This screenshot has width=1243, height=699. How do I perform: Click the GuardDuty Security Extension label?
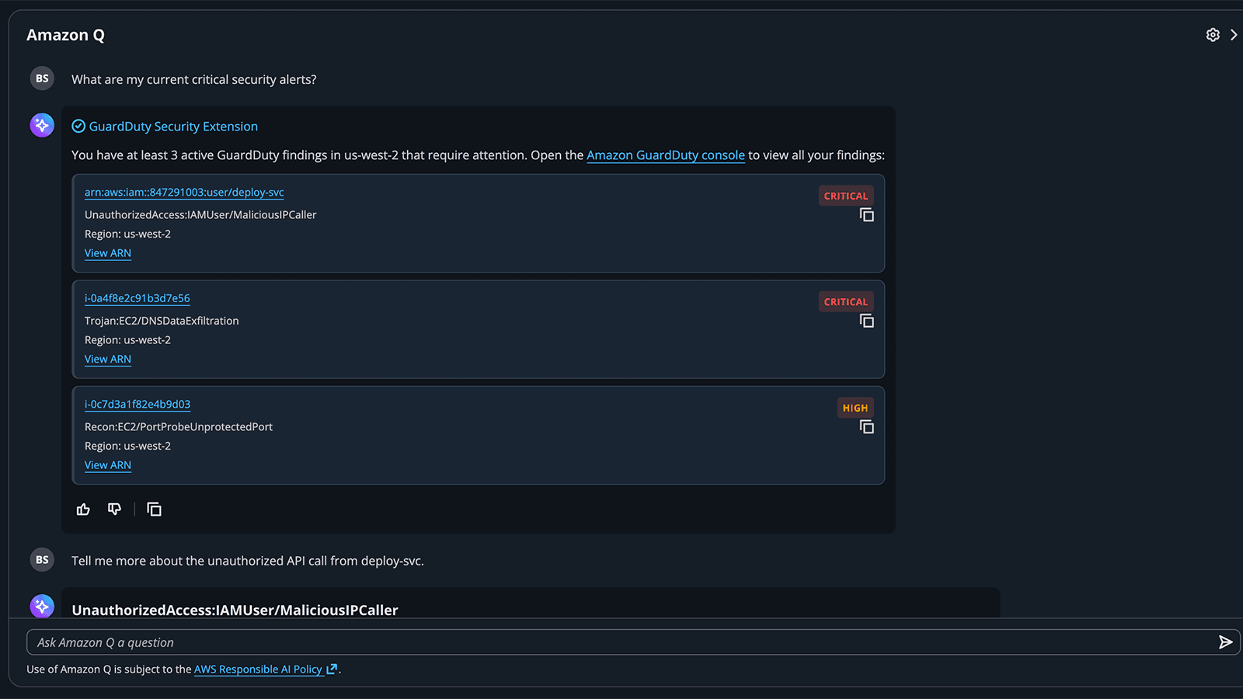(173, 127)
